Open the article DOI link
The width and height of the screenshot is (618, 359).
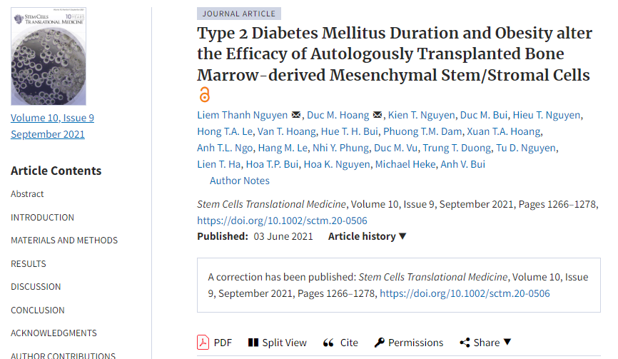(x=282, y=221)
